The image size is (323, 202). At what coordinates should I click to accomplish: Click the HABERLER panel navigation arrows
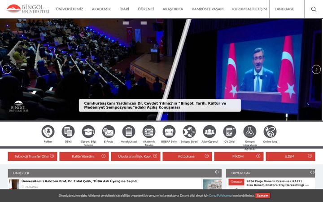coord(217,172)
